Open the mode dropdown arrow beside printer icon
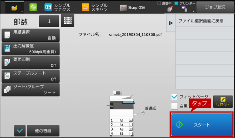 (194, 11)
